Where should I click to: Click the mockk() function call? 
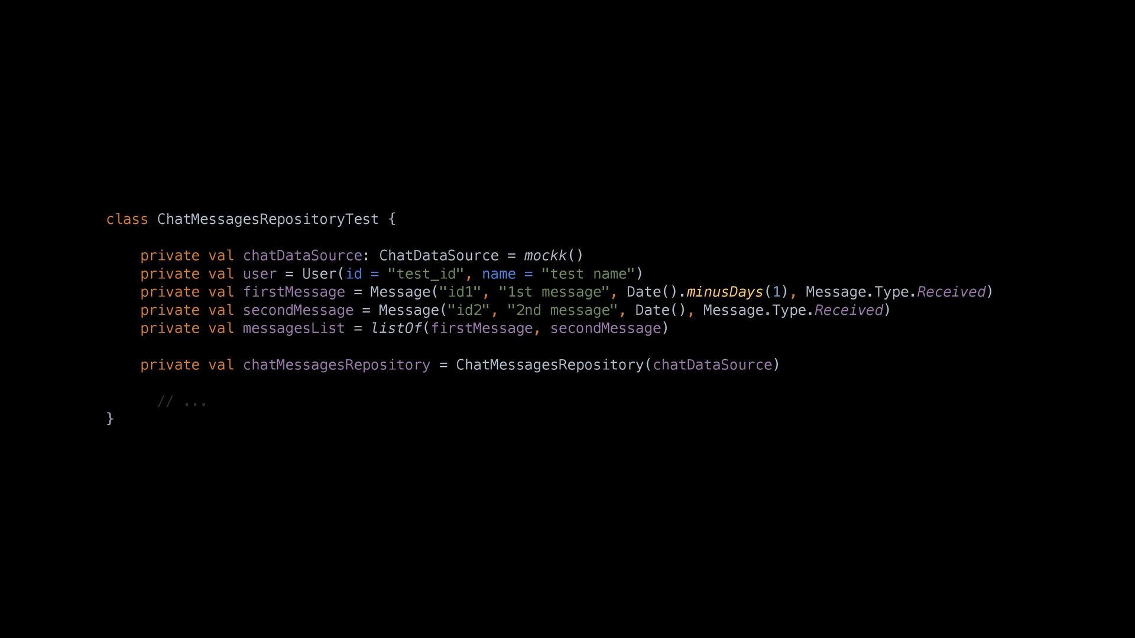pyautogui.click(x=553, y=256)
